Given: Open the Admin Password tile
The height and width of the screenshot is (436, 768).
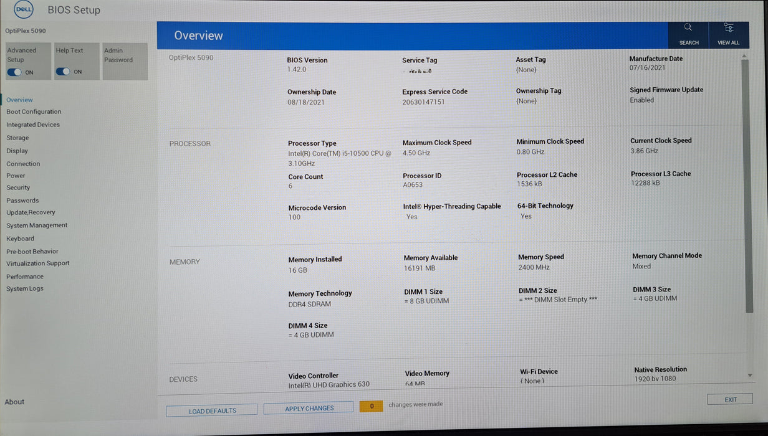Looking at the screenshot, I should (125, 61).
